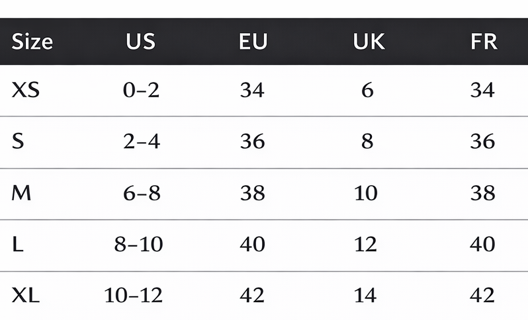The image size is (528, 320).
Task: Click UK size 6 cell
Action: click(367, 90)
